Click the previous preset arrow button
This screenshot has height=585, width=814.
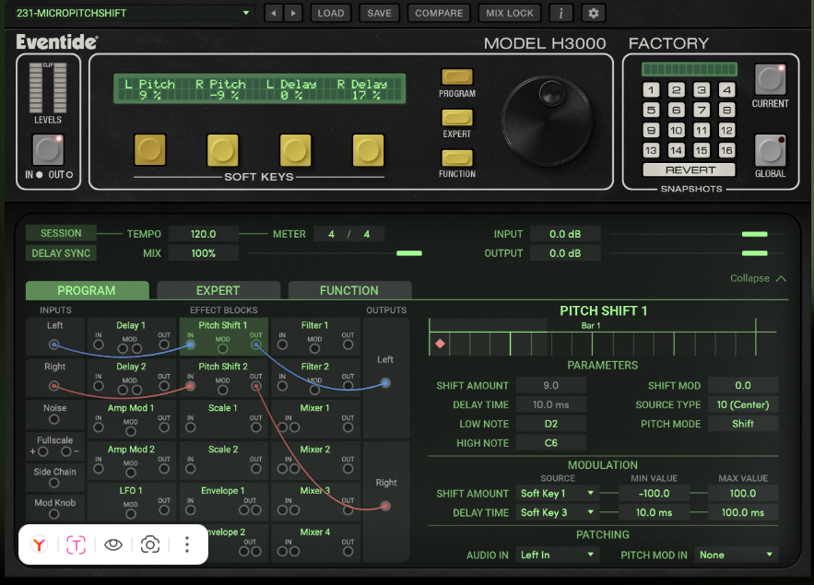(274, 13)
